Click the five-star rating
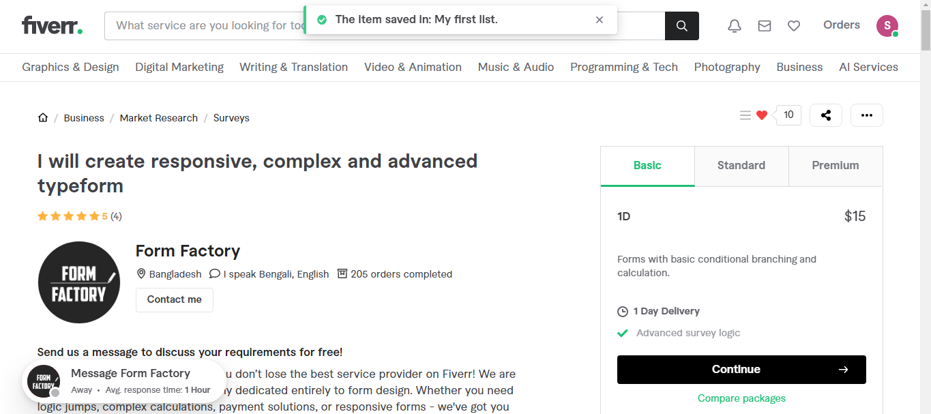This screenshot has width=931, height=414. click(x=68, y=216)
